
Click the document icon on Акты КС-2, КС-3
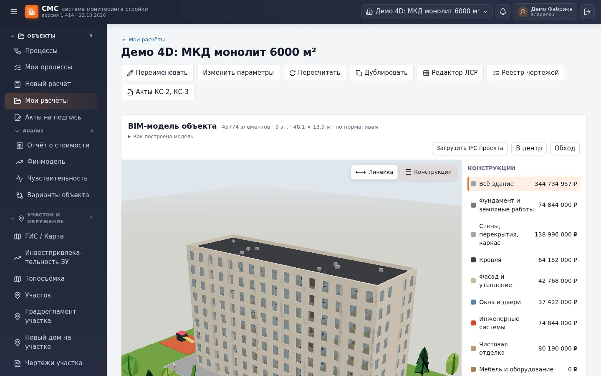pyautogui.click(x=130, y=92)
